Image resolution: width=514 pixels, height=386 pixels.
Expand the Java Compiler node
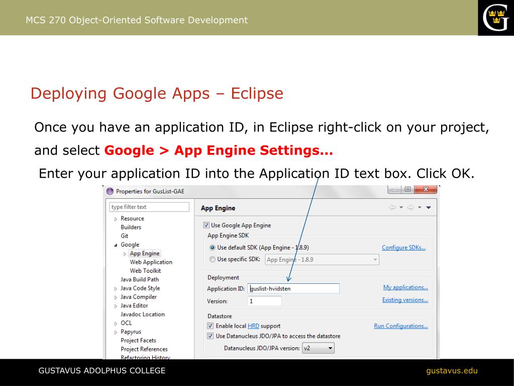(x=116, y=297)
